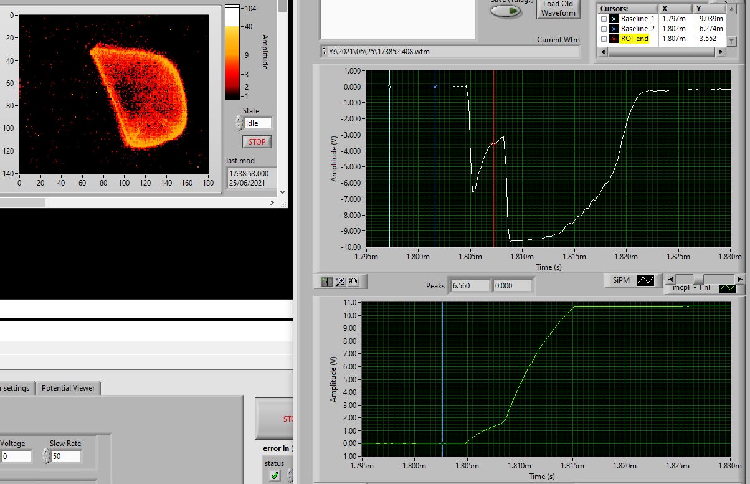Activate the zoom magnifier graph tool
The image size is (750, 484).
pyautogui.click(x=341, y=282)
